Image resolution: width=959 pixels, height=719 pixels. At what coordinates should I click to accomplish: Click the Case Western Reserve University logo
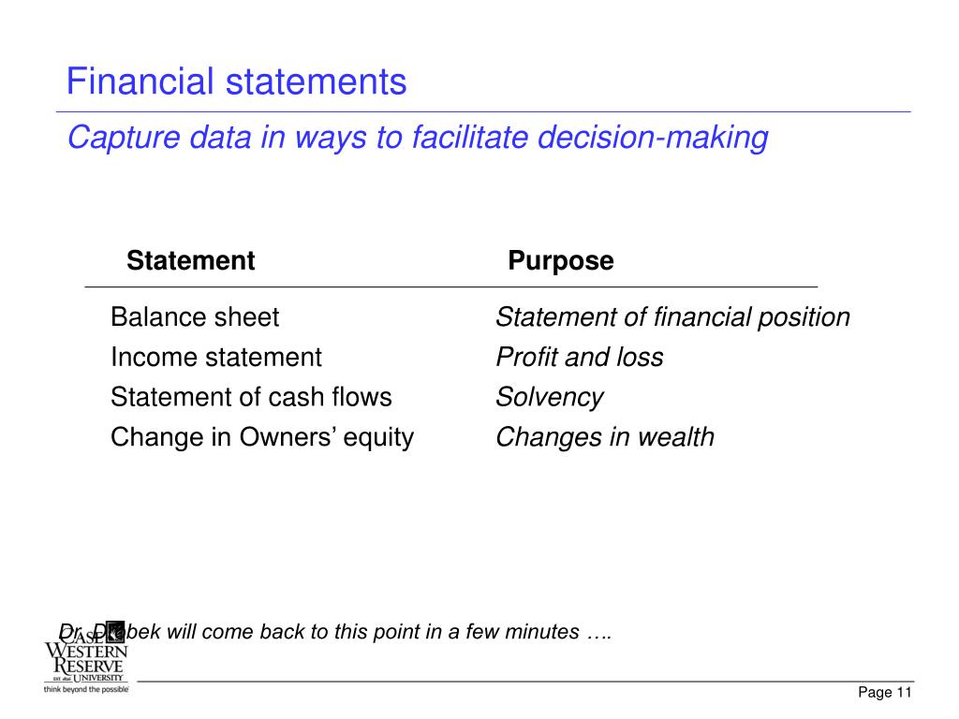pos(85,658)
